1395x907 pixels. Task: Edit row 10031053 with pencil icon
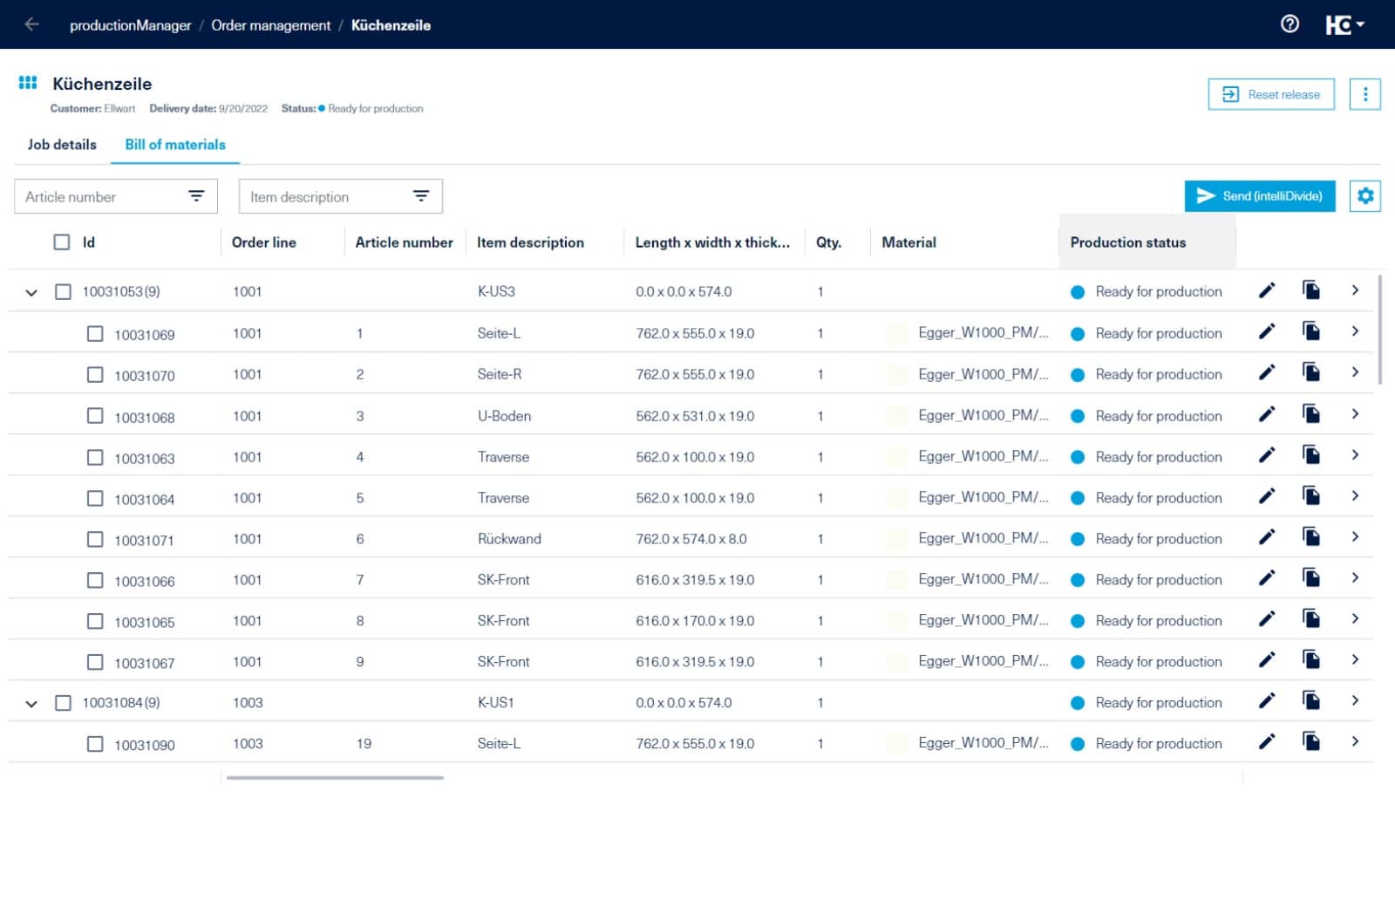click(x=1267, y=290)
